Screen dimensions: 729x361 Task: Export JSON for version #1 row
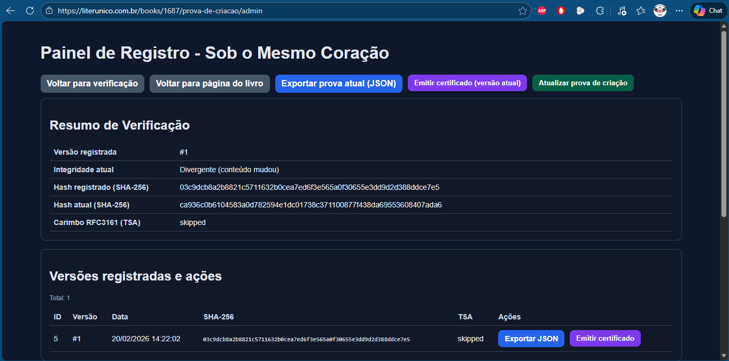pyautogui.click(x=531, y=339)
